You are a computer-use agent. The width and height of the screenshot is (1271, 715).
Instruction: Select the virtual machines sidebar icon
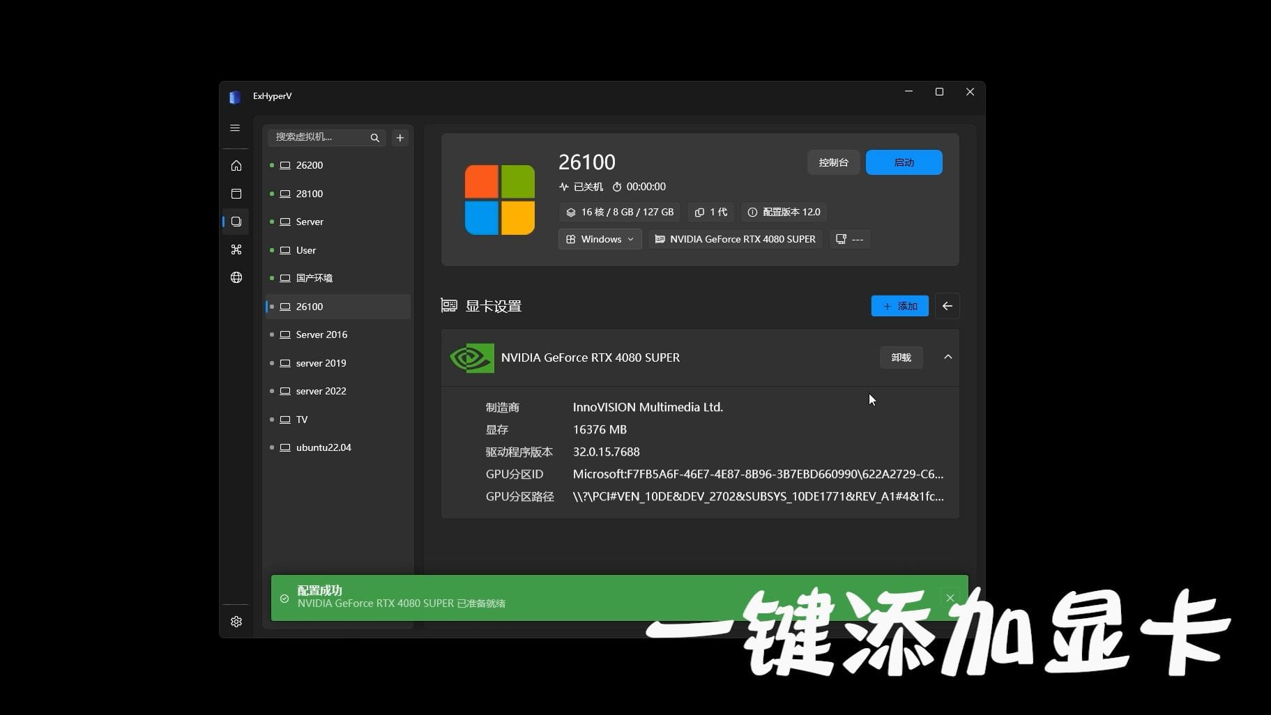coord(236,222)
